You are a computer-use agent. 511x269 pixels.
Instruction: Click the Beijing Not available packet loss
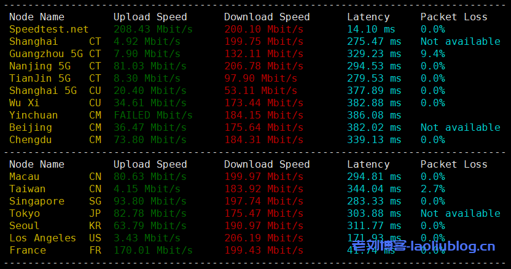coord(461,128)
